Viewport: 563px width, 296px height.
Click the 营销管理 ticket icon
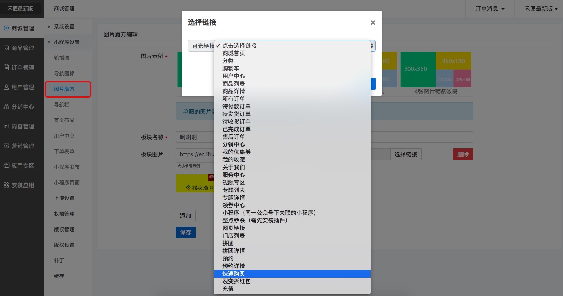6,146
